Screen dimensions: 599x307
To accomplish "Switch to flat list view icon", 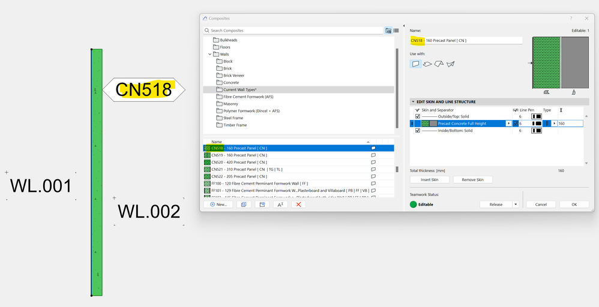I will point(396,31).
